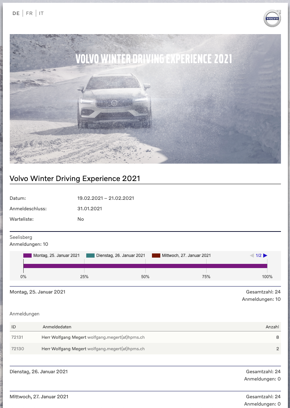Select the dark red Mittwoch legend swatch
The image size is (290, 408).
[156, 256]
